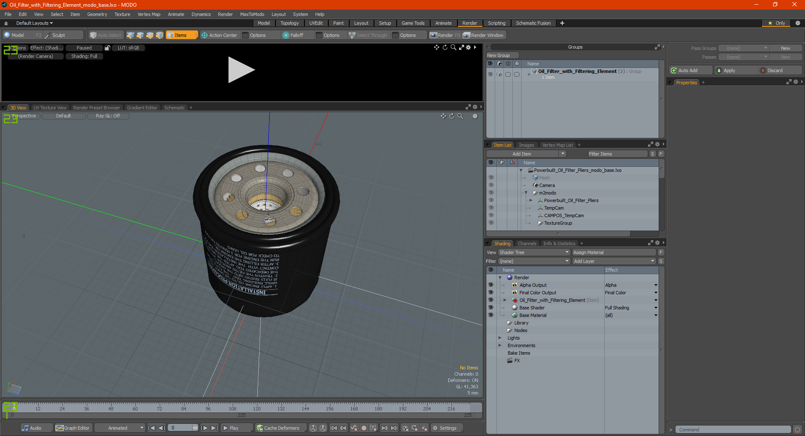The width and height of the screenshot is (805, 436).
Task: Expand the Environments tree node
Action: [x=500, y=345]
